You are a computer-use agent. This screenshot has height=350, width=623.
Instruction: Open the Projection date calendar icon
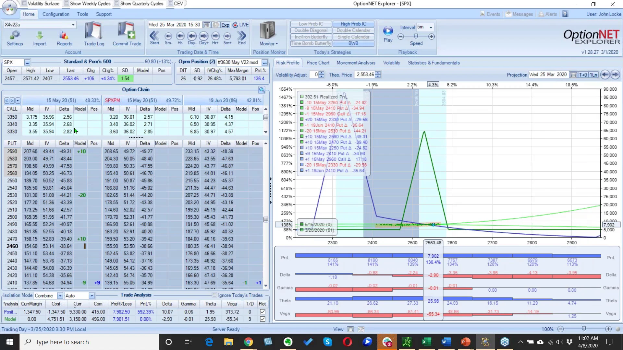tap(573, 75)
